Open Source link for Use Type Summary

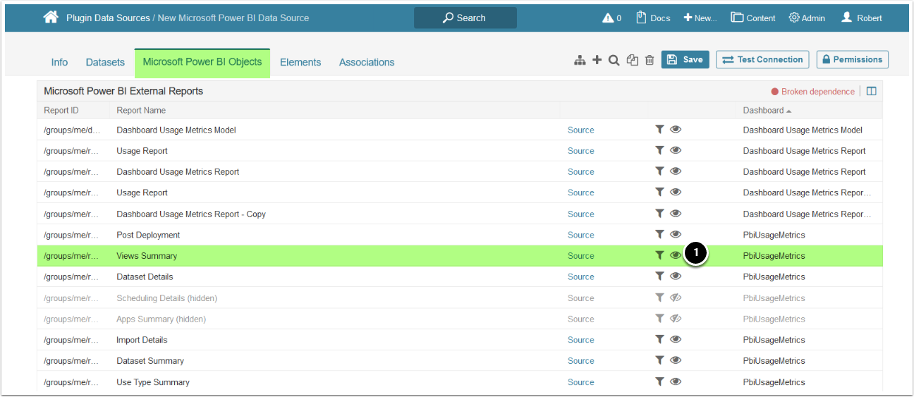[581, 382]
